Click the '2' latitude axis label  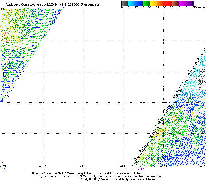pos(2,133)
